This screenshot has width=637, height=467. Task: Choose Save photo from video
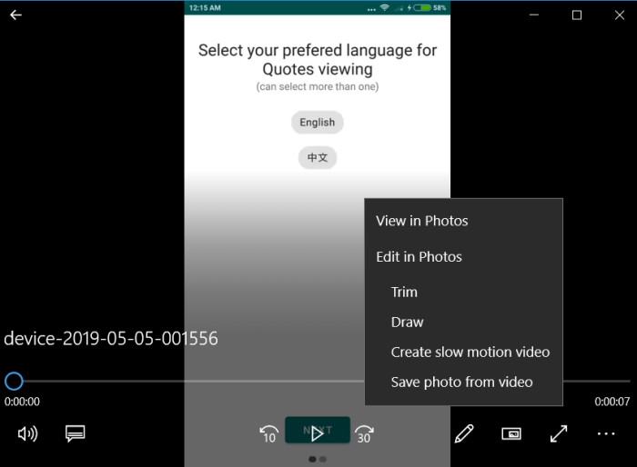point(463,382)
